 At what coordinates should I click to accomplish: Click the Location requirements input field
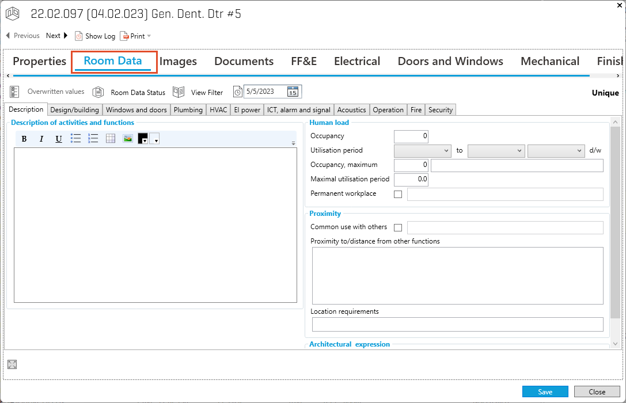pyautogui.click(x=457, y=325)
